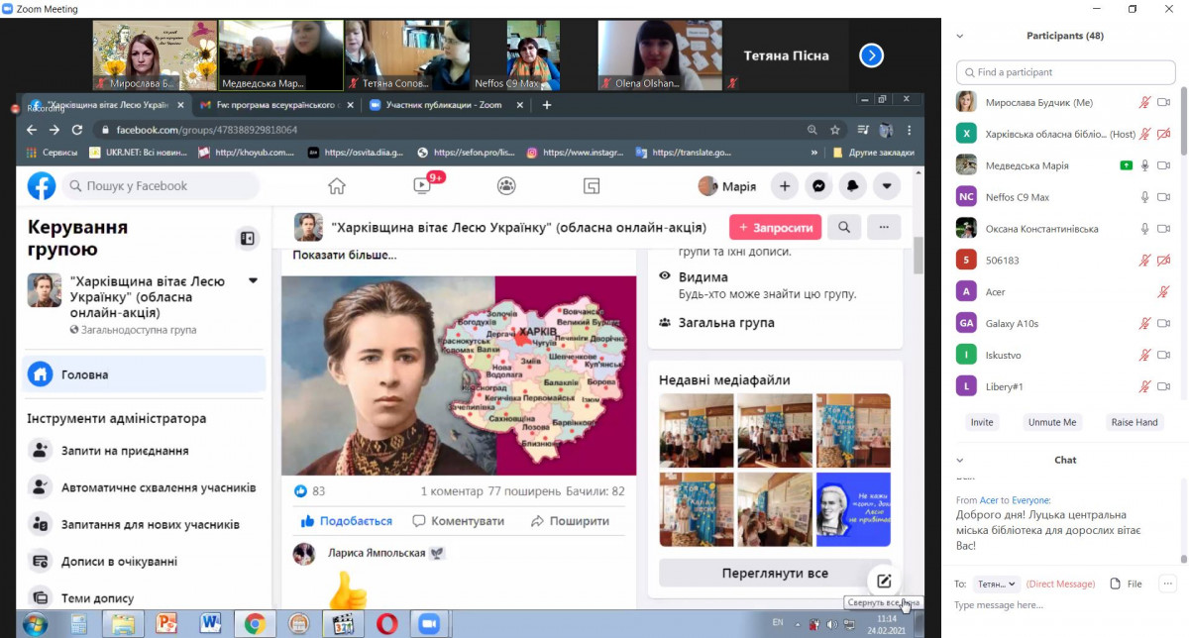Click the new message compose icon
Screen dimensions: 1189x638
884,581
